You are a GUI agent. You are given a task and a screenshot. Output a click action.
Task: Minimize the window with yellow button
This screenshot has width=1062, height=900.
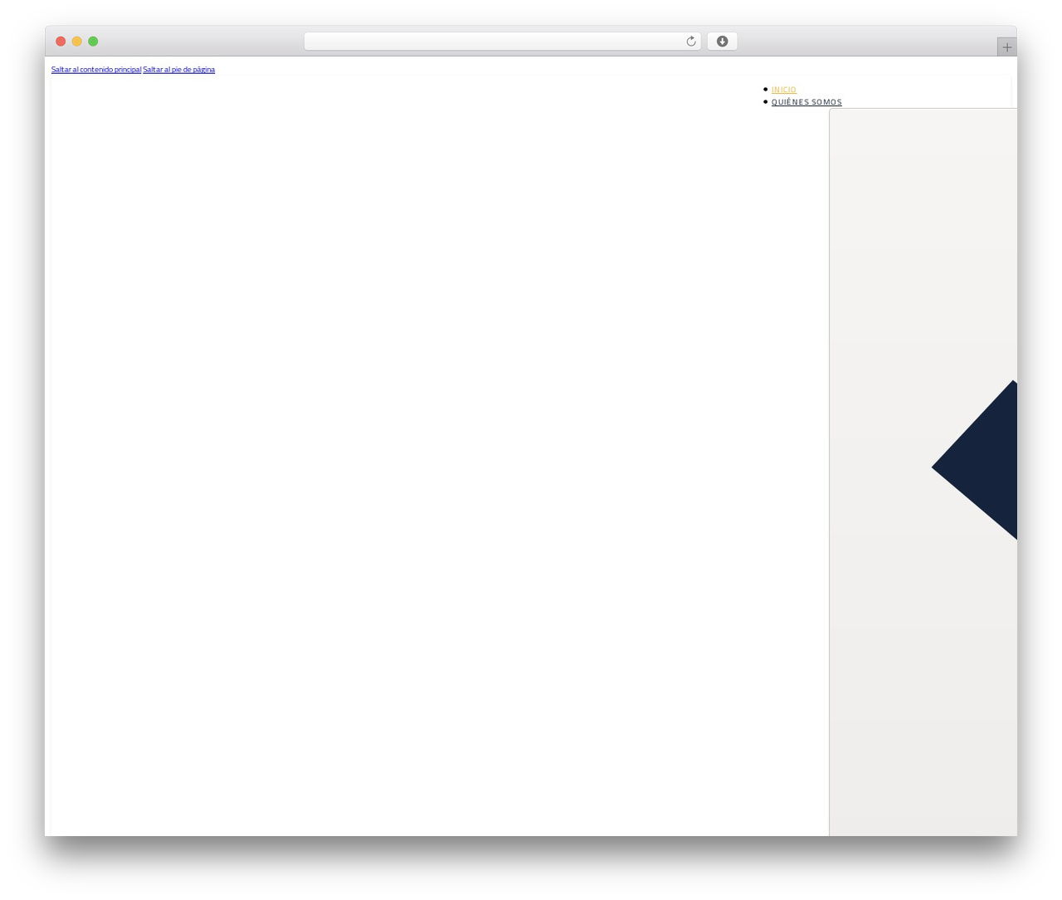pos(77,42)
